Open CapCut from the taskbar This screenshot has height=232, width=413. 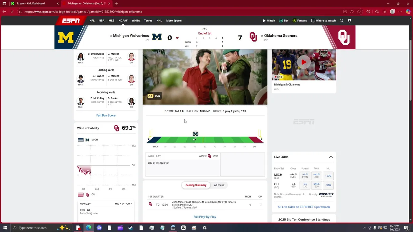pyautogui.click(x=183, y=228)
